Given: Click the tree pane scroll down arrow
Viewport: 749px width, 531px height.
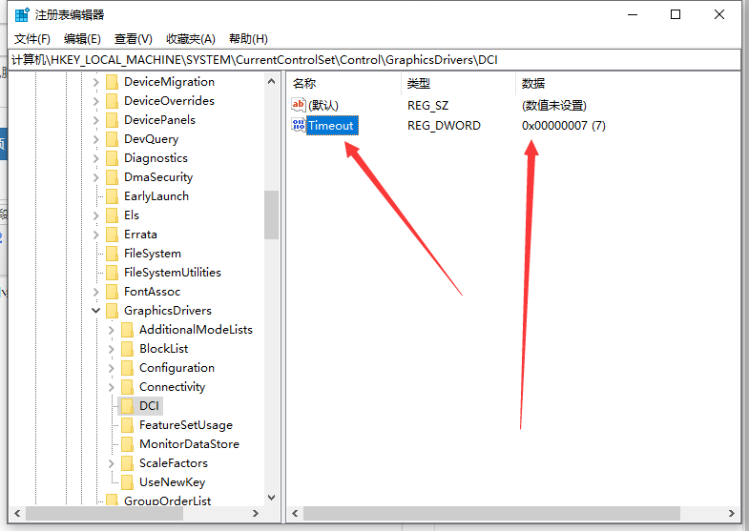Looking at the screenshot, I should pyautogui.click(x=271, y=498).
